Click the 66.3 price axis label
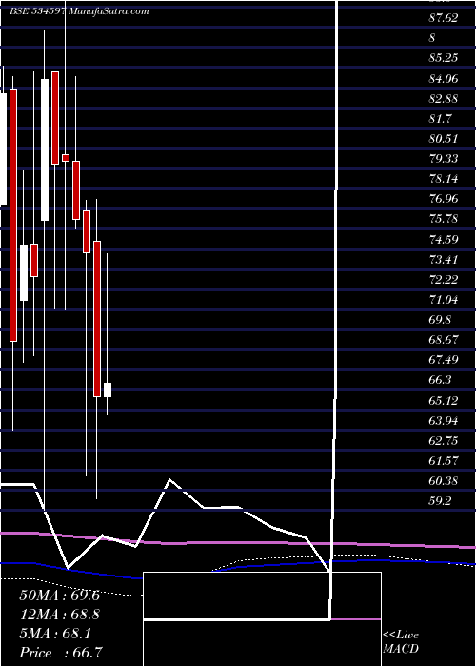The image size is (476, 667). (x=441, y=380)
